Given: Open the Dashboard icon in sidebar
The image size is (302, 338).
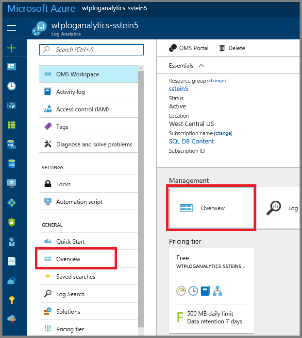Looking at the screenshot, I should pyautogui.click(x=12, y=67).
